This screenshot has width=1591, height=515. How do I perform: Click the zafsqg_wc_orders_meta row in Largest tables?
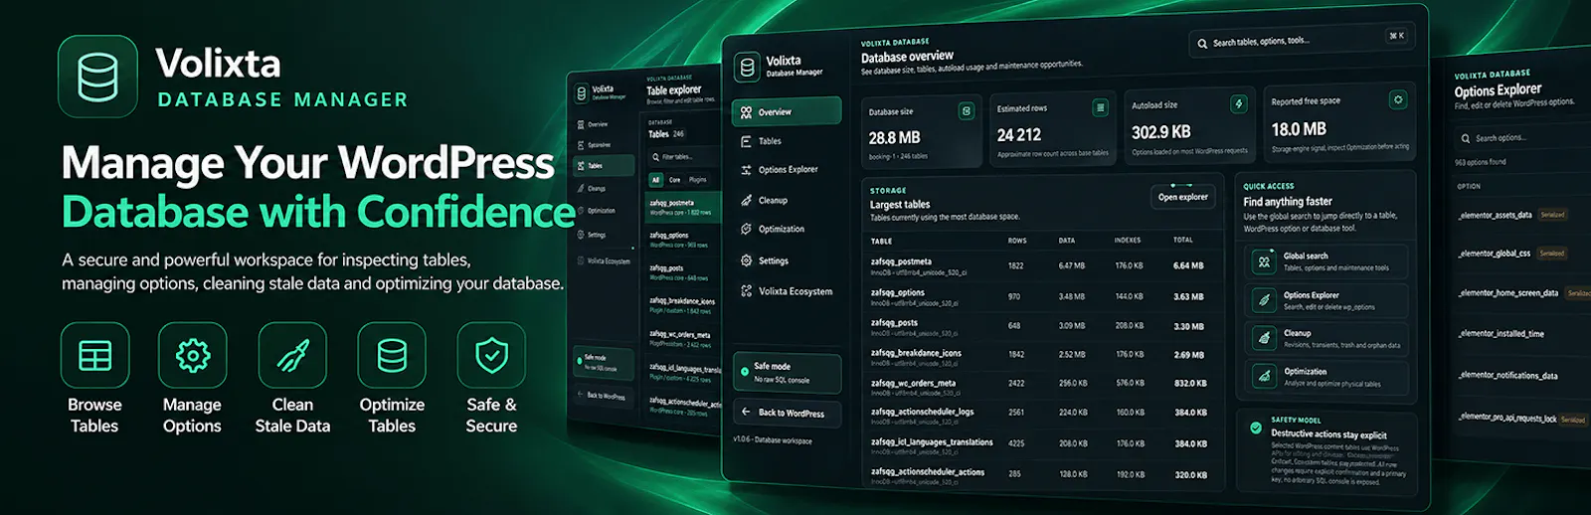[1043, 385]
